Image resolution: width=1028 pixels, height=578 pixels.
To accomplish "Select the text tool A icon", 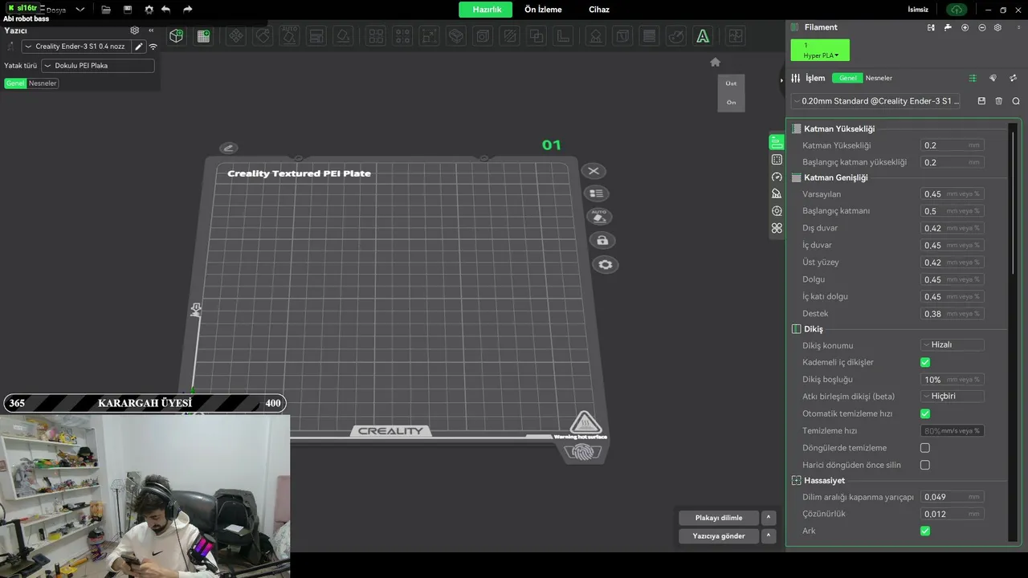I will click(703, 36).
